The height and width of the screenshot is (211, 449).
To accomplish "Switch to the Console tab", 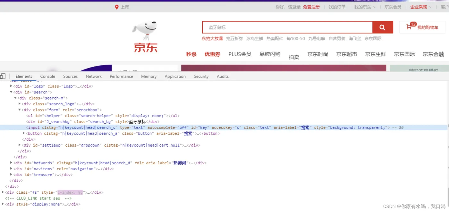I will pos(47,76).
